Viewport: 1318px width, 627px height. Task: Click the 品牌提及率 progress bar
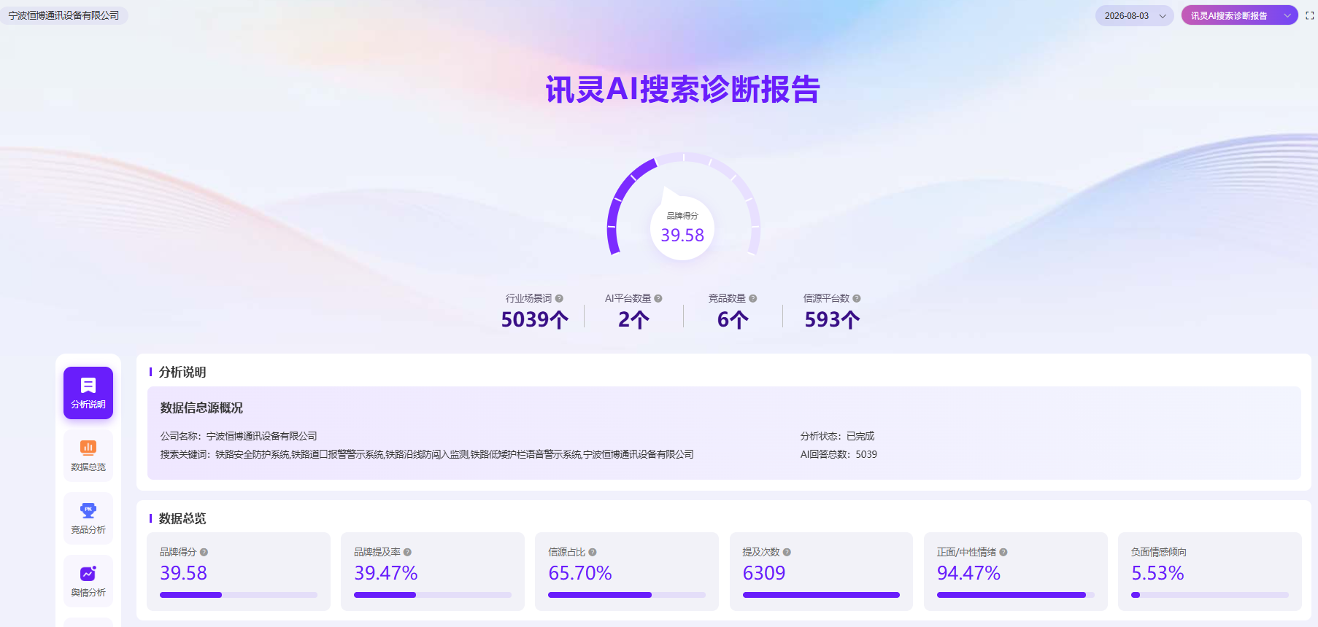(433, 595)
